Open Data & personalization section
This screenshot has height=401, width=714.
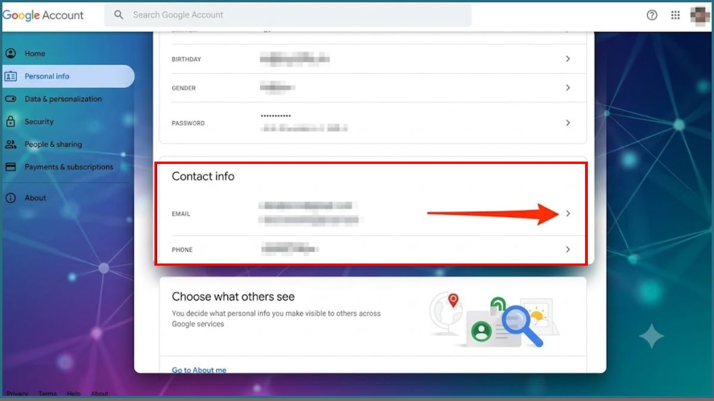[x=63, y=99]
